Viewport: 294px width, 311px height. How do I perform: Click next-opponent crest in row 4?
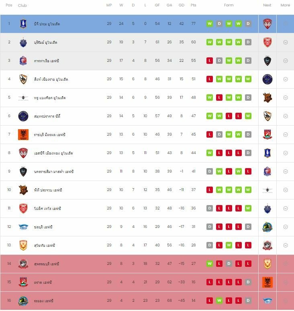pos(267,79)
